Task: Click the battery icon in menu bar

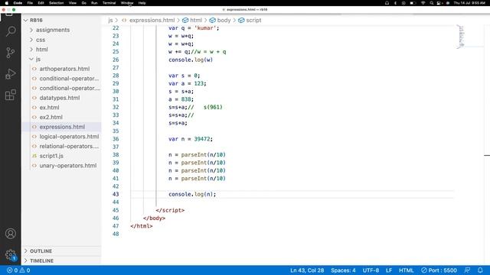Action: (413, 3)
